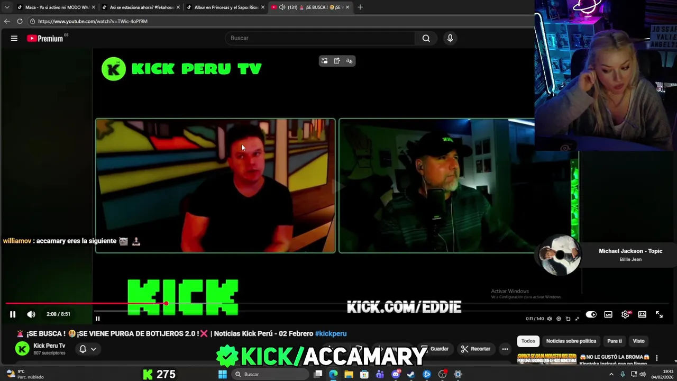Open the tab search dropdown arrow
Viewport: 677px width, 381px height.
coord(7,7)
